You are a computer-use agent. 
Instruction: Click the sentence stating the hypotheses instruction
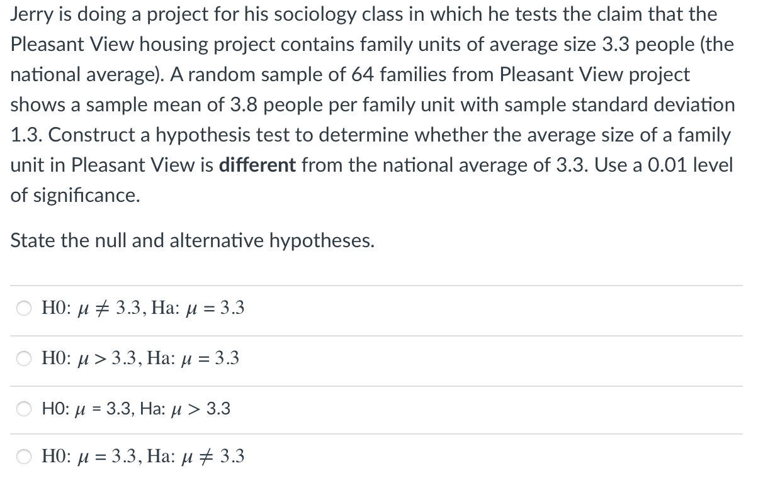[x=192, y=240]
